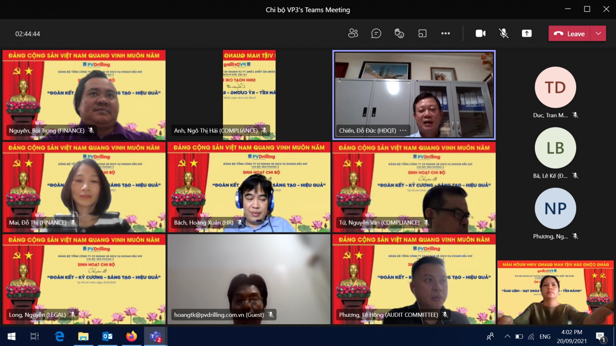This screenshot has height=346, width=616.
Task: Select NP avatar for Phương
Action: tap(555, 208)
